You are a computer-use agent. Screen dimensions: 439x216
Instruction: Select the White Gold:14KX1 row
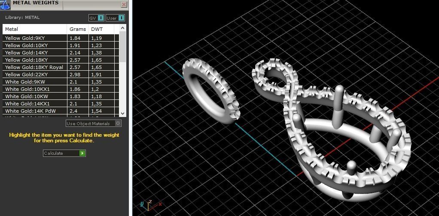61,104
